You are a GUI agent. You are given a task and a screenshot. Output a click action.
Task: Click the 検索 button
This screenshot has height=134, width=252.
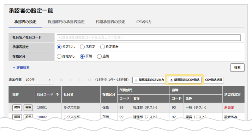pyautogui.click(x=237, y=68)
